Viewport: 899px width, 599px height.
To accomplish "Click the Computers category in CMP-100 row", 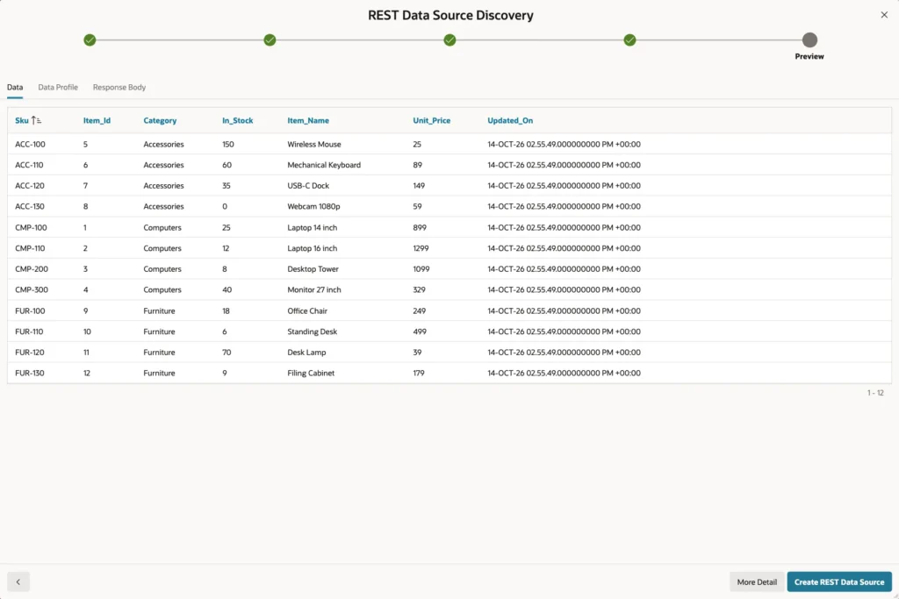I will tap(162, 227).
